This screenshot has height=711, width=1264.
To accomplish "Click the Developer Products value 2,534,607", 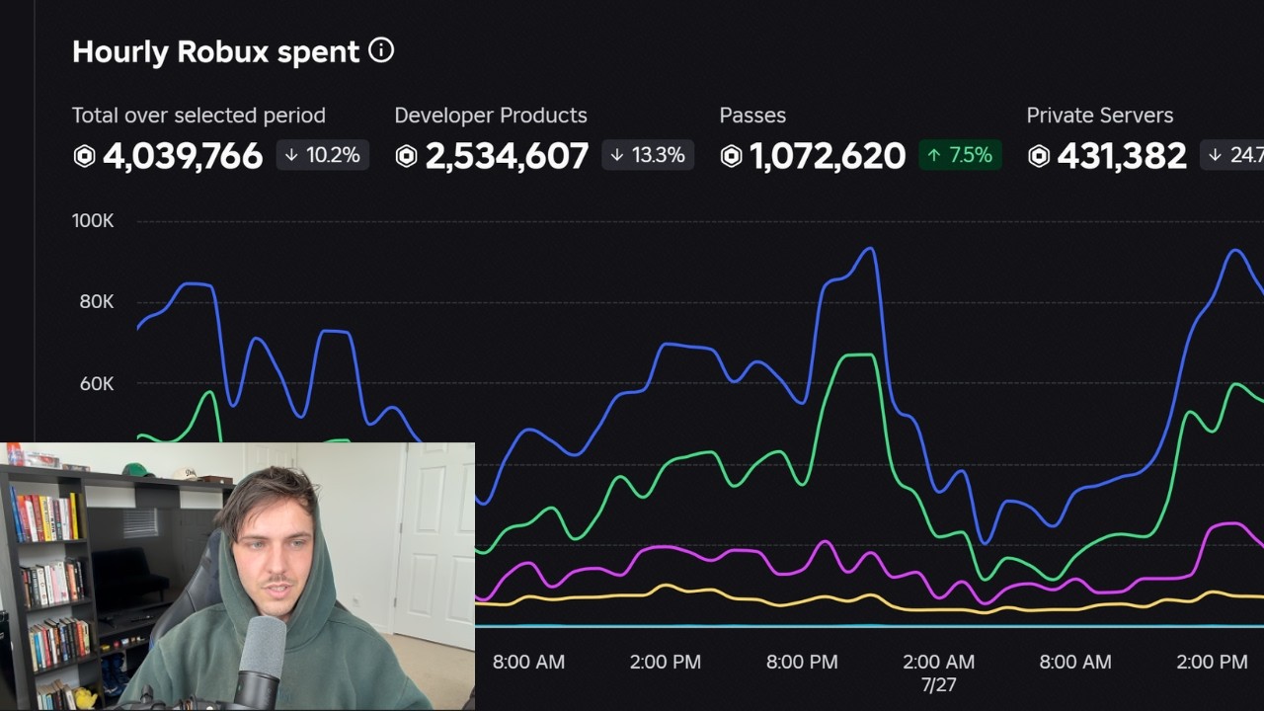I will (x=507, y=156).
